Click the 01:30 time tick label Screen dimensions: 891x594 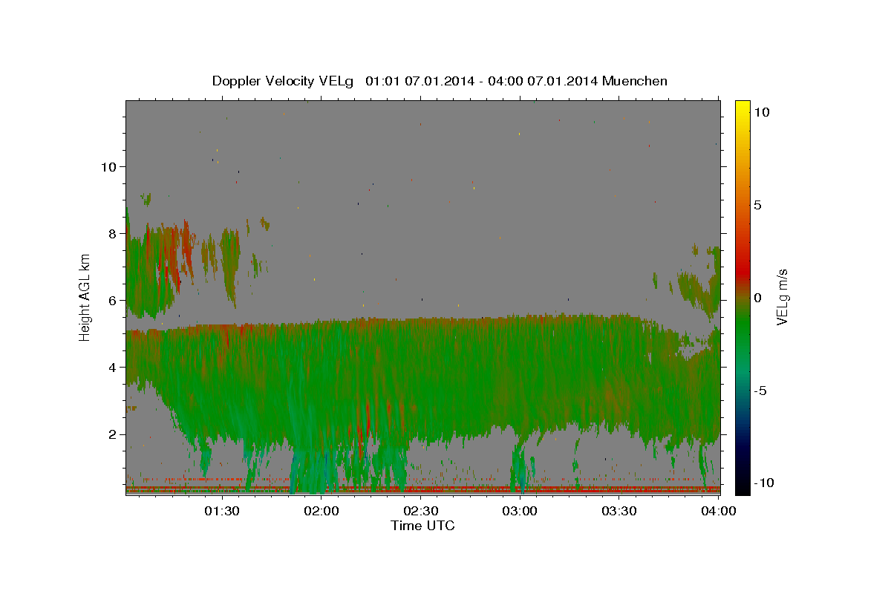point(221,511)
